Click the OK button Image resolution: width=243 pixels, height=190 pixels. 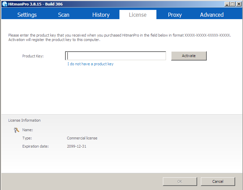click(180, 181)
